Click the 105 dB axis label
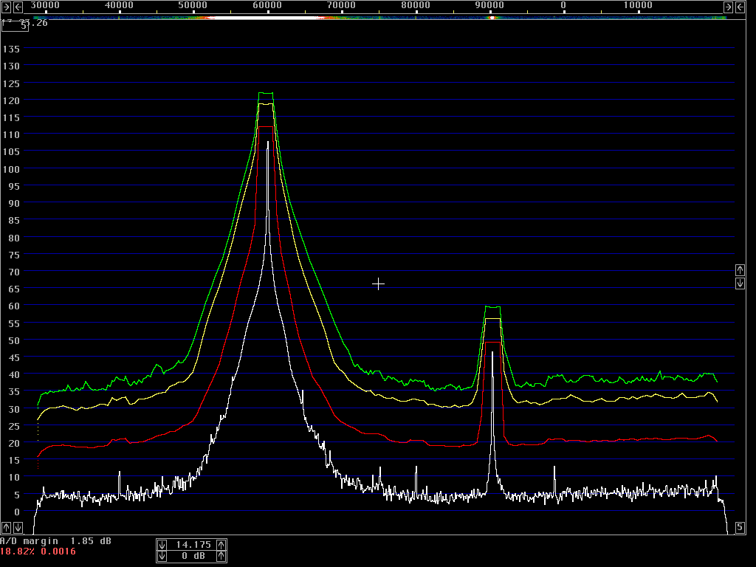Viewport: 756px width, 567px height. tap(11, 152)
